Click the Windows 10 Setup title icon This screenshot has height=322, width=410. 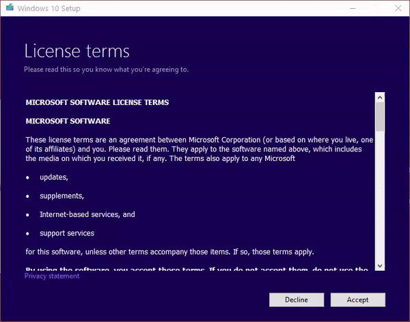[x=10, y=8]
